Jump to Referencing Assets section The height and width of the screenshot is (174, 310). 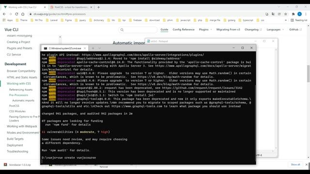(21, 90)
